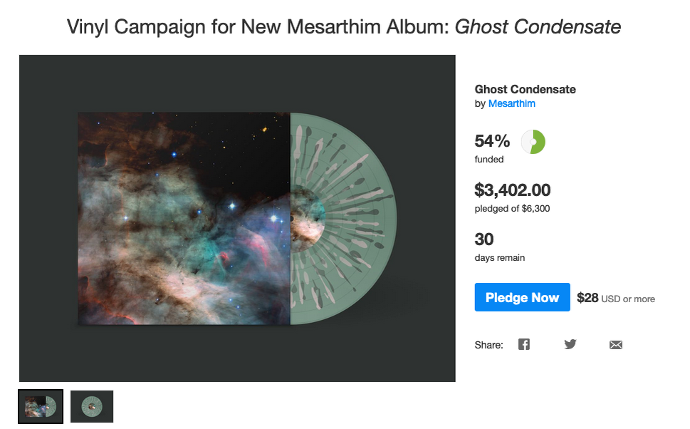
Task: Click the 30 days remaining counter
Action: click(x=484, y=239)
